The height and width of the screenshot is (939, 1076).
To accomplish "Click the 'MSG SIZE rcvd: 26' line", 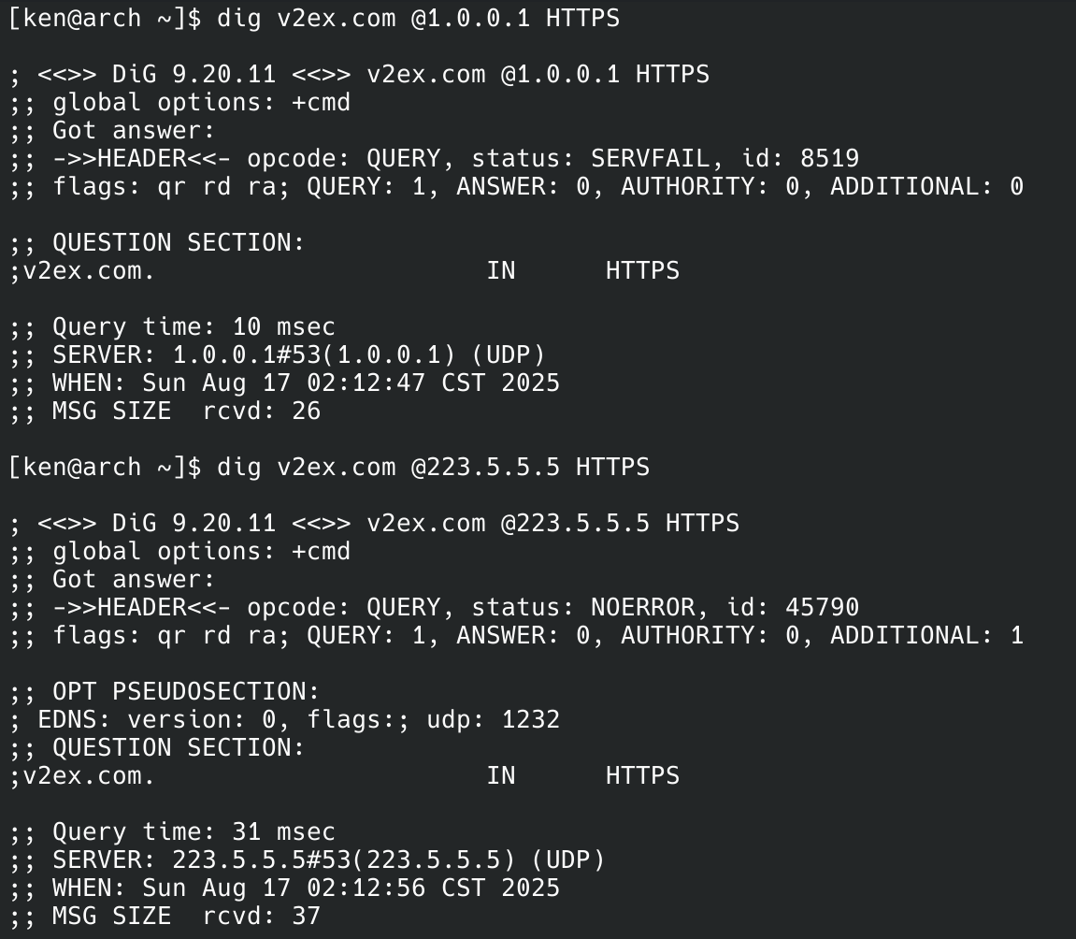I will click(186, 412).
